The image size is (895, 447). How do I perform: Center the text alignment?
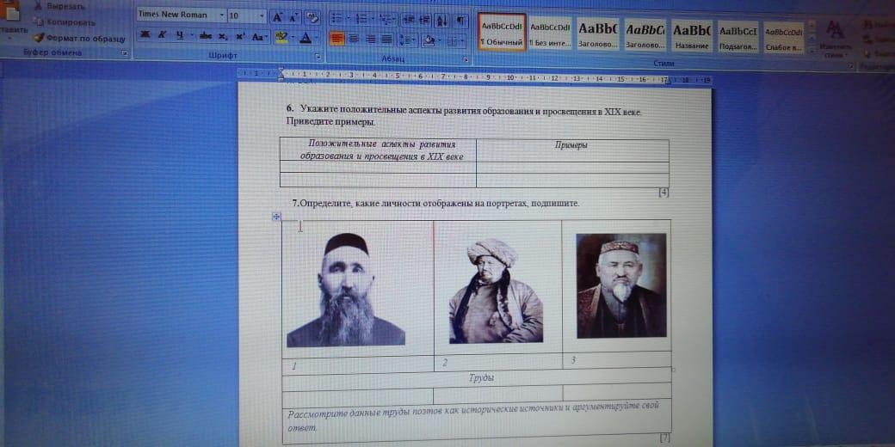(354, 40)
